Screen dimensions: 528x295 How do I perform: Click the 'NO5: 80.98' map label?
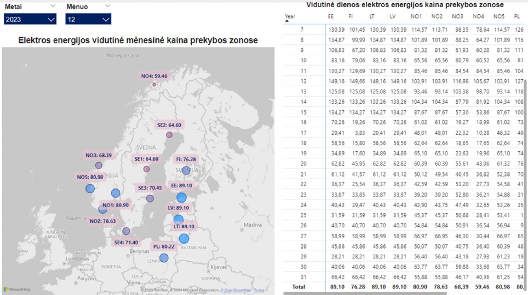(90, 177)
